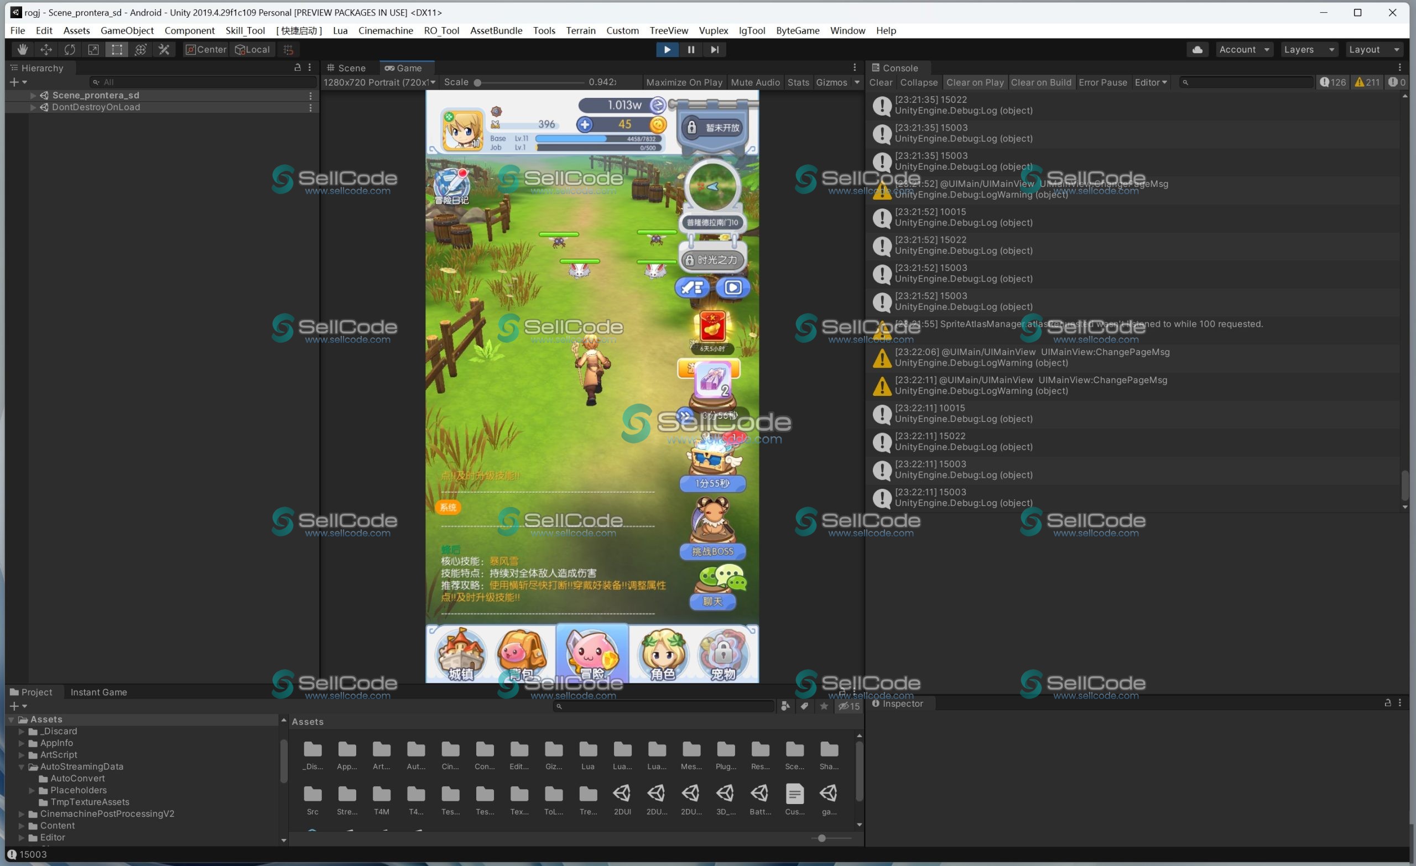Open the Assets menu
This screenshot has height=866, width=1416.
click(x=76, y=30)
